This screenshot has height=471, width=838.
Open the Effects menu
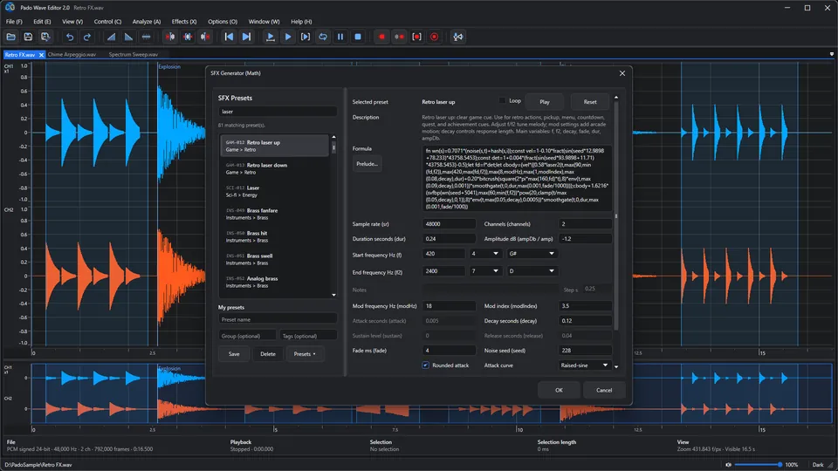tap(184, 21)
